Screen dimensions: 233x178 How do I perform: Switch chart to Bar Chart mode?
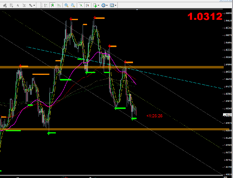tap(46, 6)
